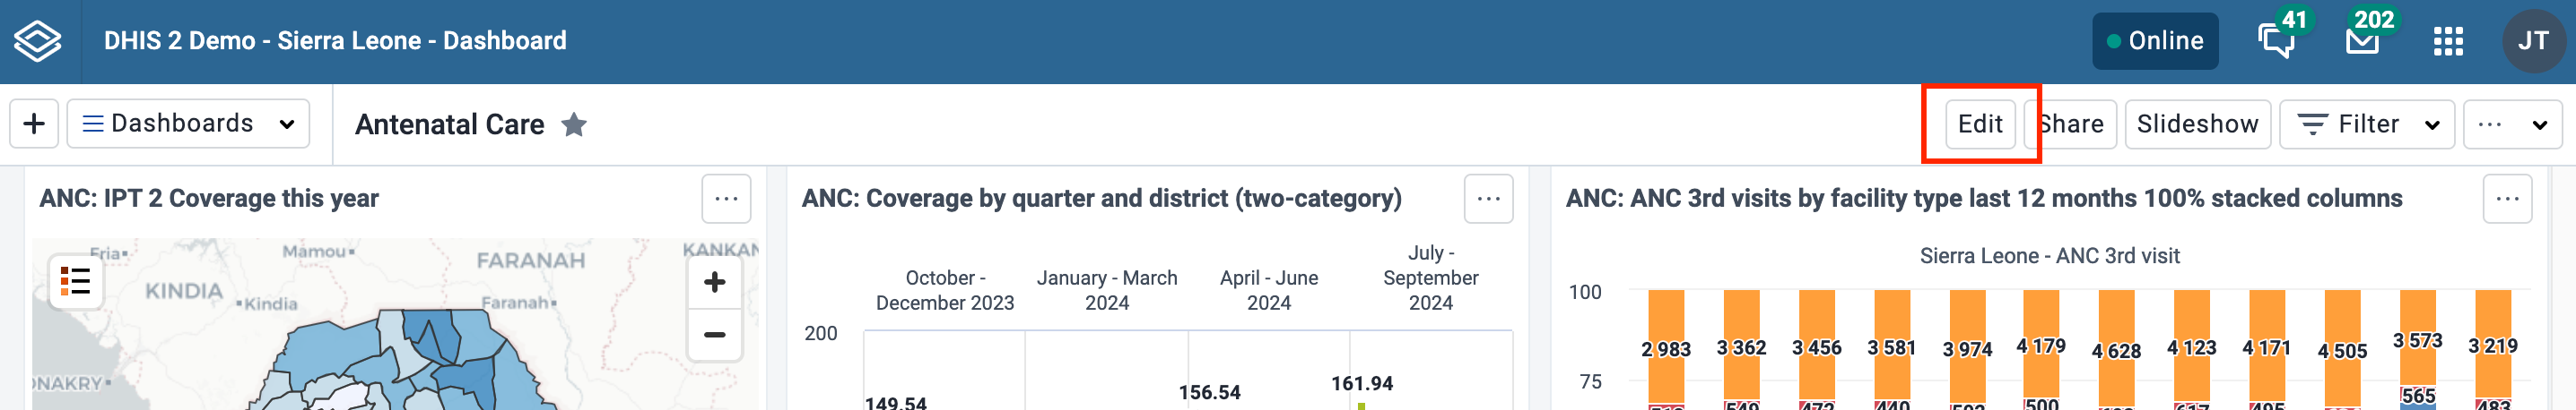The image size is (2576, 410).
Task: Add a new dashboard with plus icon
Action: point(34,124)
